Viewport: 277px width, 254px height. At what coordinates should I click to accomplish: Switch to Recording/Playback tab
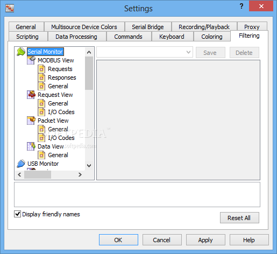click(x=204, y=27)
